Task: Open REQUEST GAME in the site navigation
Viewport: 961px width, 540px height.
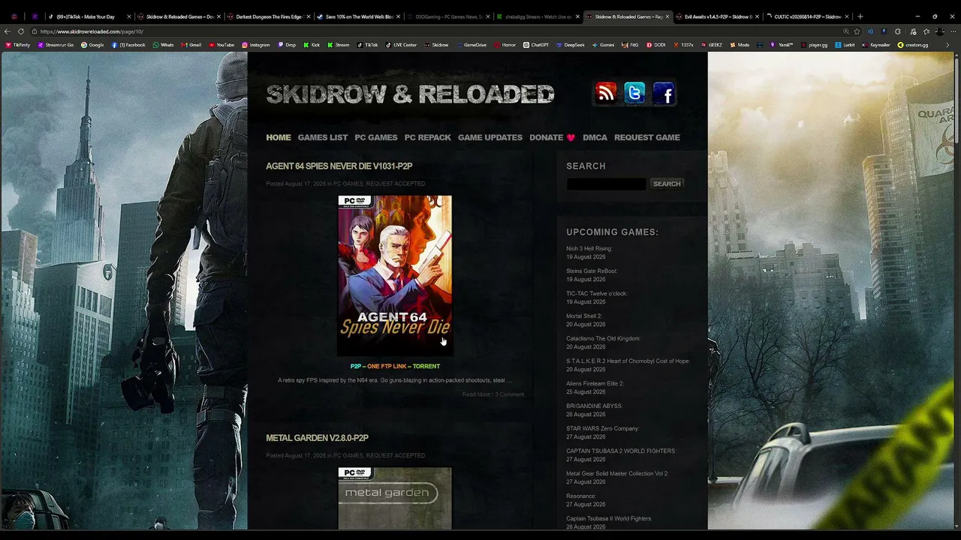Action: 647,137
